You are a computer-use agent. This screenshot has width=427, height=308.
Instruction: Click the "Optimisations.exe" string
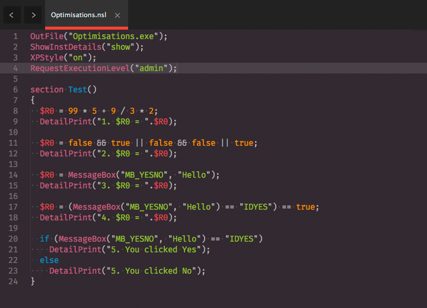tap(113, 36)
